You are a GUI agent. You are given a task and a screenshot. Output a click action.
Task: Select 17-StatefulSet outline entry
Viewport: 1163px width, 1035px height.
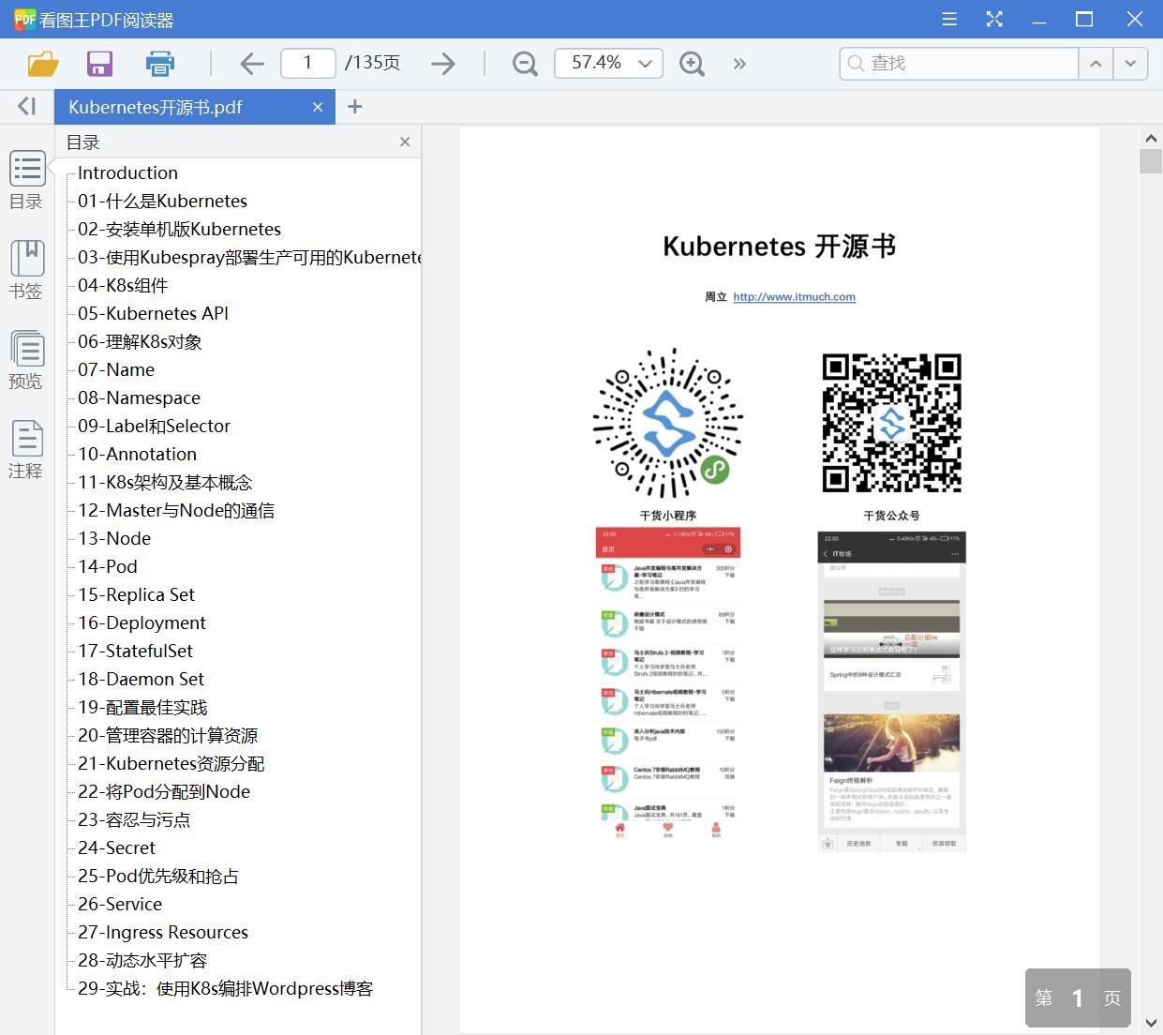[x=135, y=651]
